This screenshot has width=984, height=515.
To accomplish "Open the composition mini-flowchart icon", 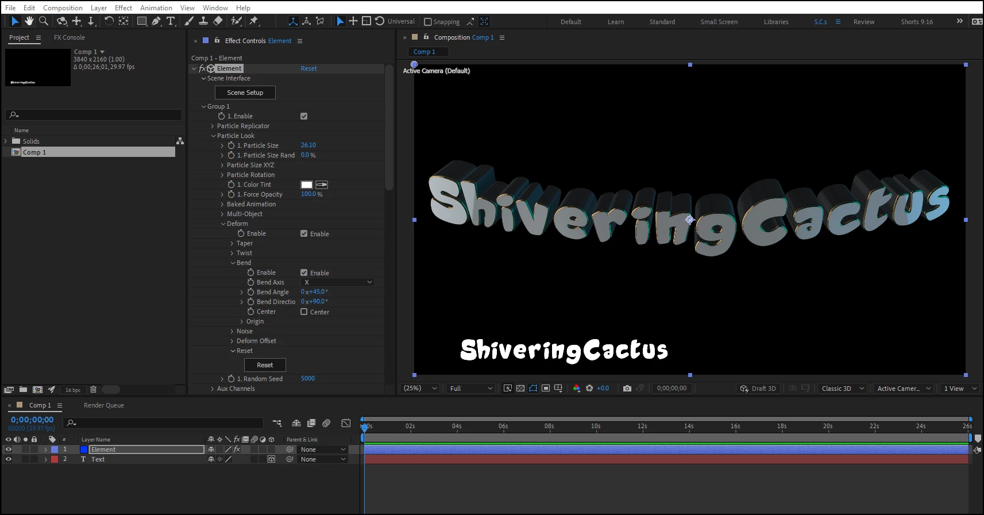I will 277,423.
